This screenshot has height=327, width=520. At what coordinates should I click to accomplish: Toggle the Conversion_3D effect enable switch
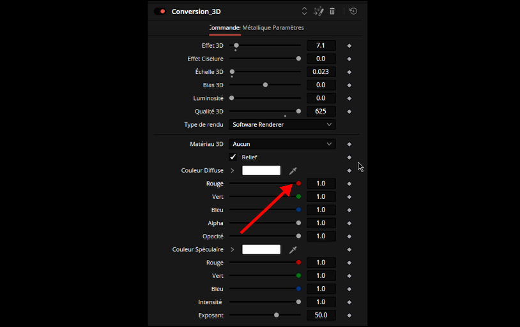point(160,11)
